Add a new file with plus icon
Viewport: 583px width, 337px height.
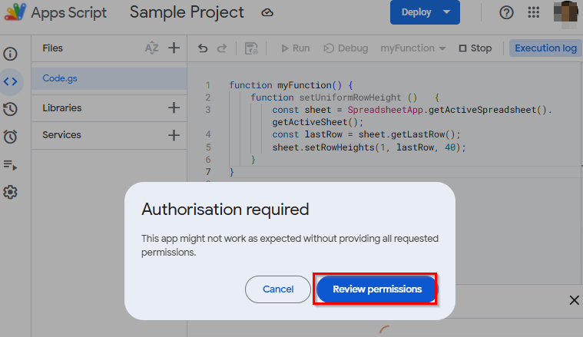tap(174, 48)
